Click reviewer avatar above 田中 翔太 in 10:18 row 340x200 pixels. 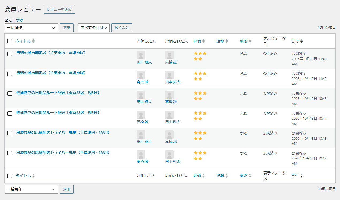(x=141, y=135)
